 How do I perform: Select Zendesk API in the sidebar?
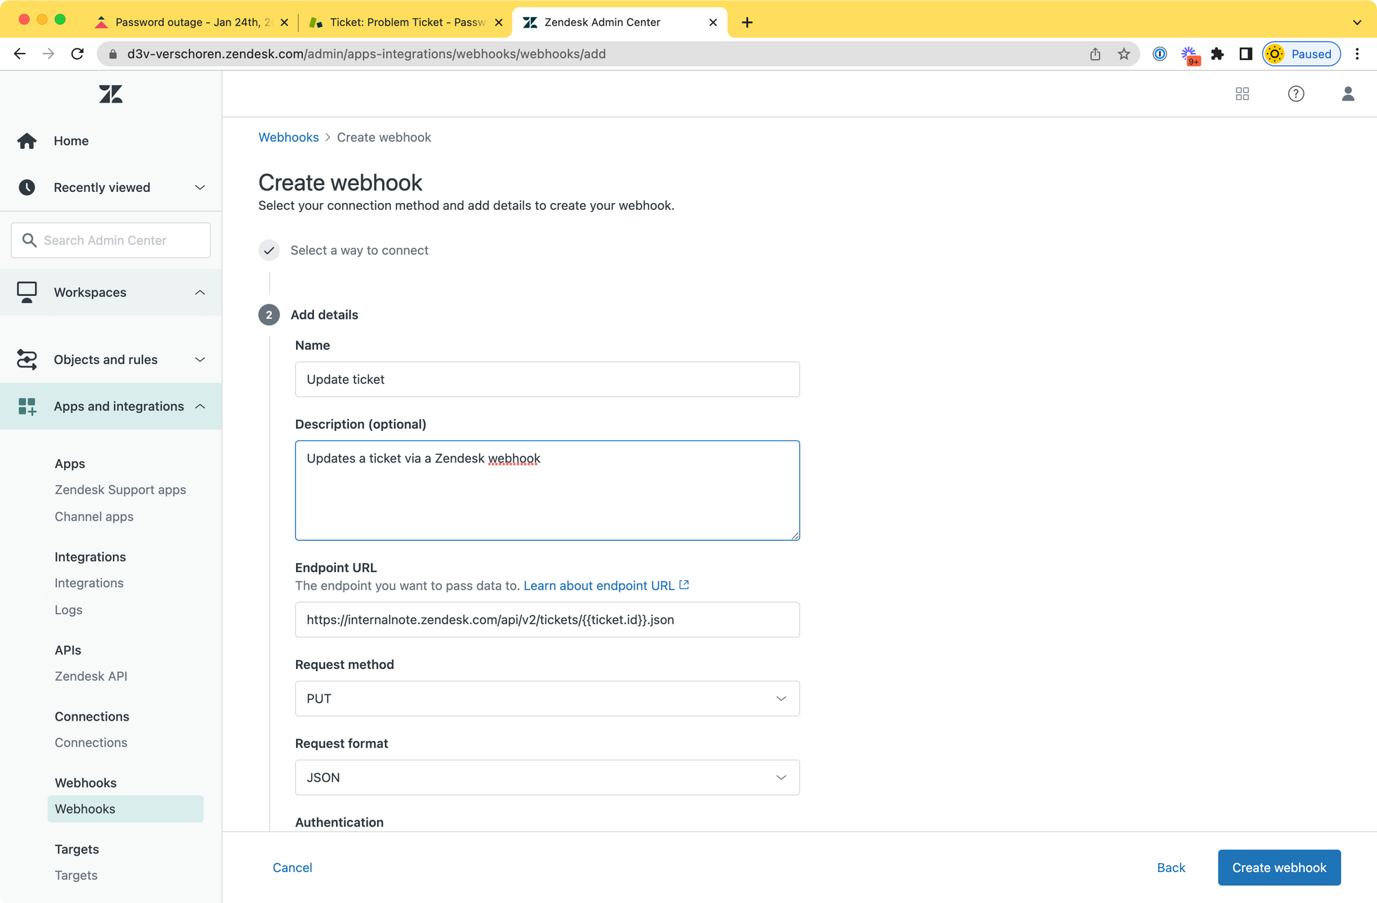[91, 677]
